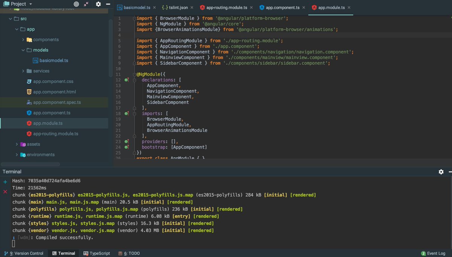Hide the Project panel minus icon
Screen dimensions: 452x257
point(108,4)
